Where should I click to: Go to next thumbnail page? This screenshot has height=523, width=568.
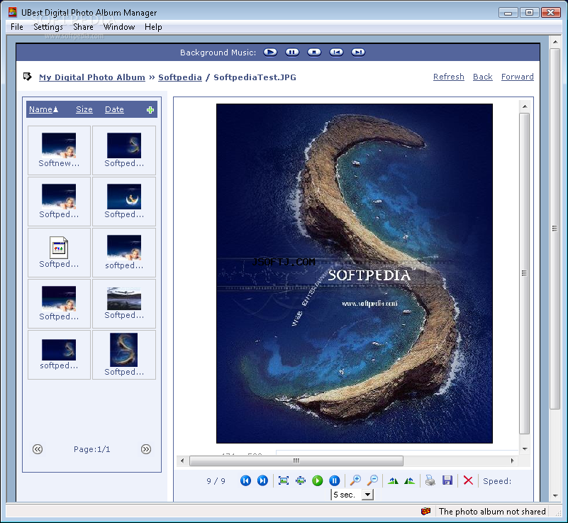coord(146,449)
